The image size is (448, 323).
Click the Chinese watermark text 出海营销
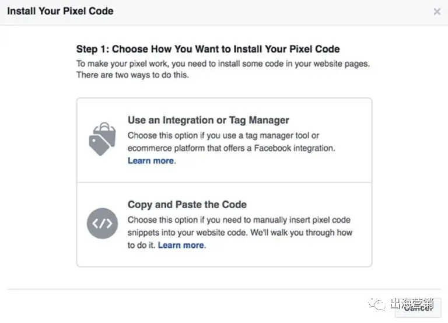point(415,304)
